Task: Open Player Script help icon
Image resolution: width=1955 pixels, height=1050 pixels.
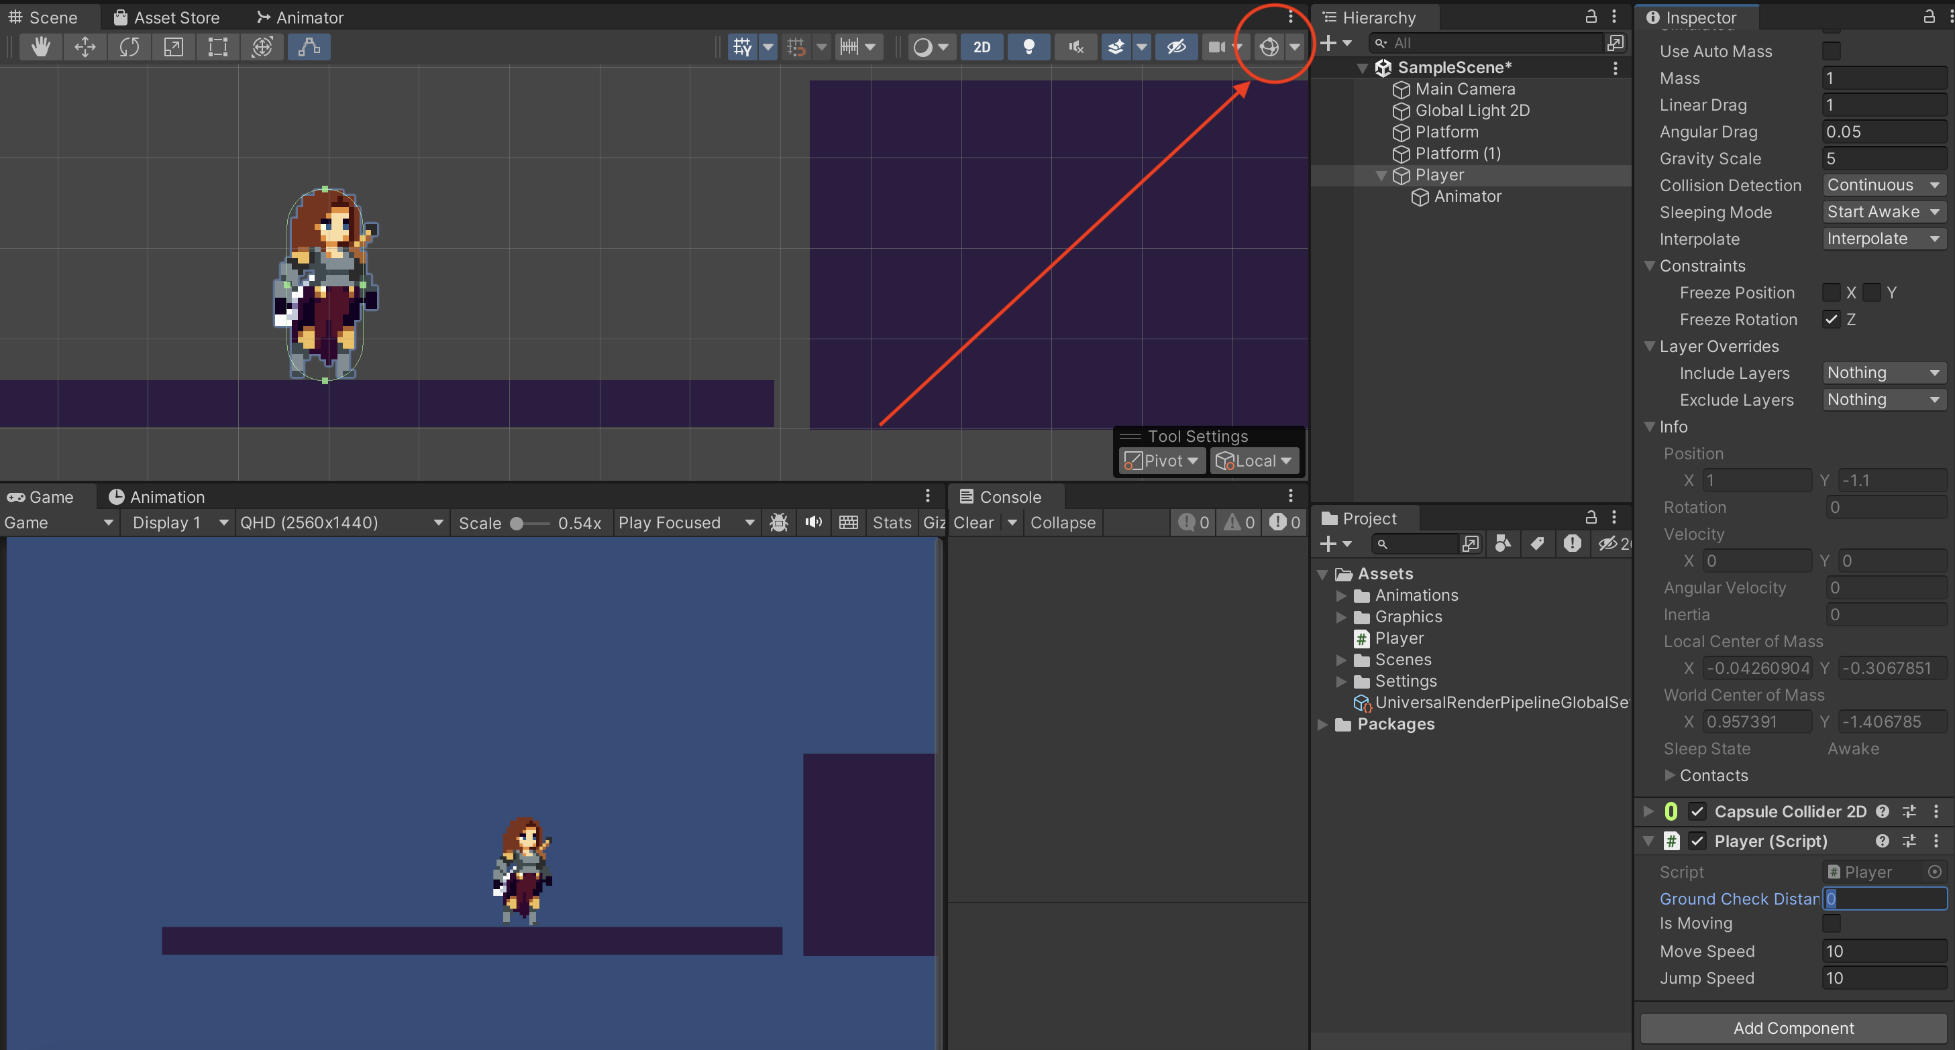Action: pos(1882,841)
